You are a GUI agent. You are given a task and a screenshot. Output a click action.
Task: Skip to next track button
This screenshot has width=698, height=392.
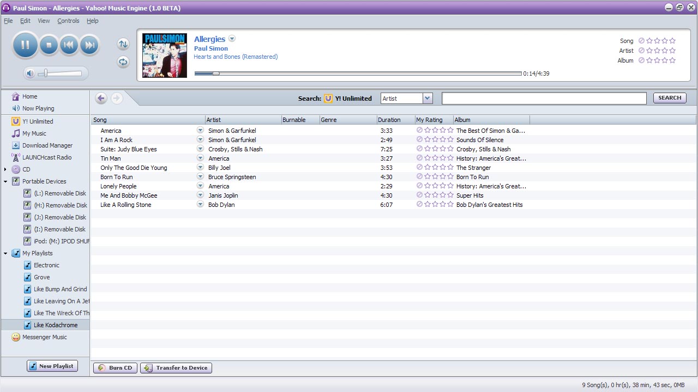pos(89,45)
